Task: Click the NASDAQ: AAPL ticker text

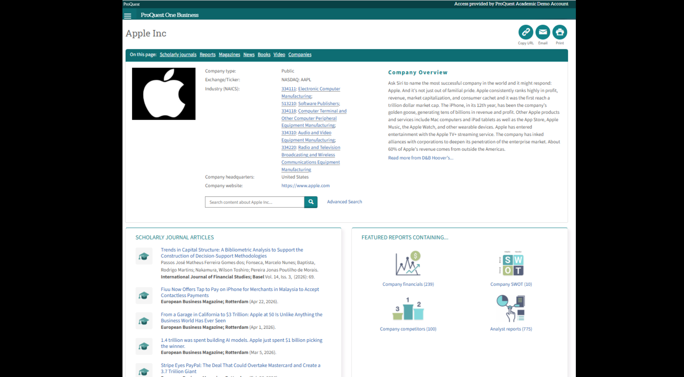Action: [296, 79]
